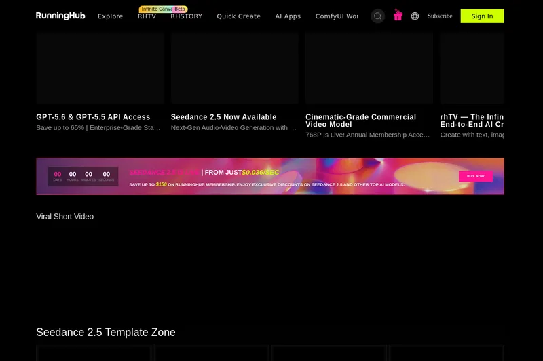Go to RHTV in navigation
The width and height of the screenshot is (543, 361).
147,16
